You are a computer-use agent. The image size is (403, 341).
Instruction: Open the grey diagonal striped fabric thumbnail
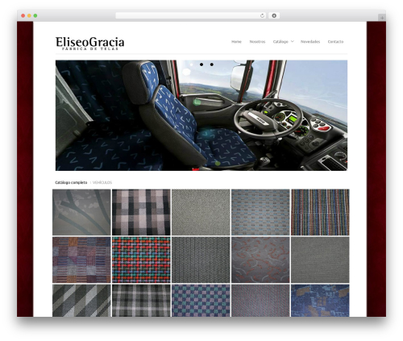pos(81,301)
